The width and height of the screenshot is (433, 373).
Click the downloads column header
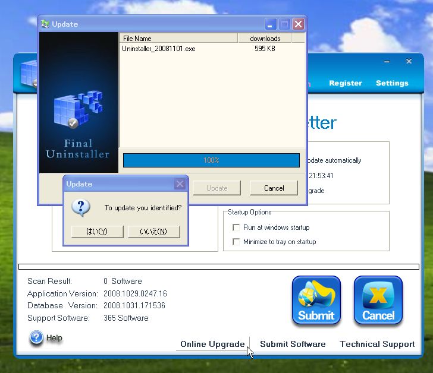[265, 39]
